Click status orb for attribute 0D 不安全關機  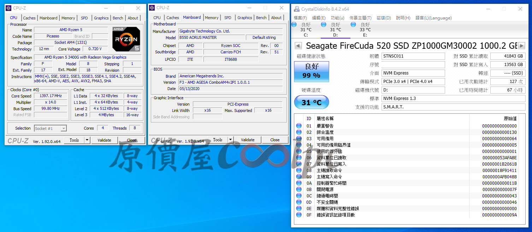pos(299,202)
